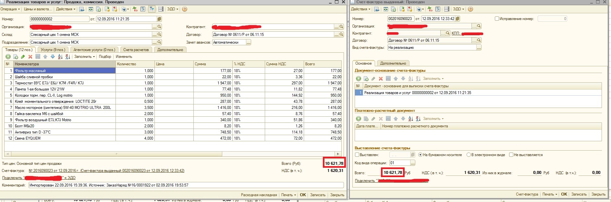This screenshot has width=611, height=202.
Task: Open the Зачет авансов selection button
Action: pyautogui.click(x=249, y=42)
